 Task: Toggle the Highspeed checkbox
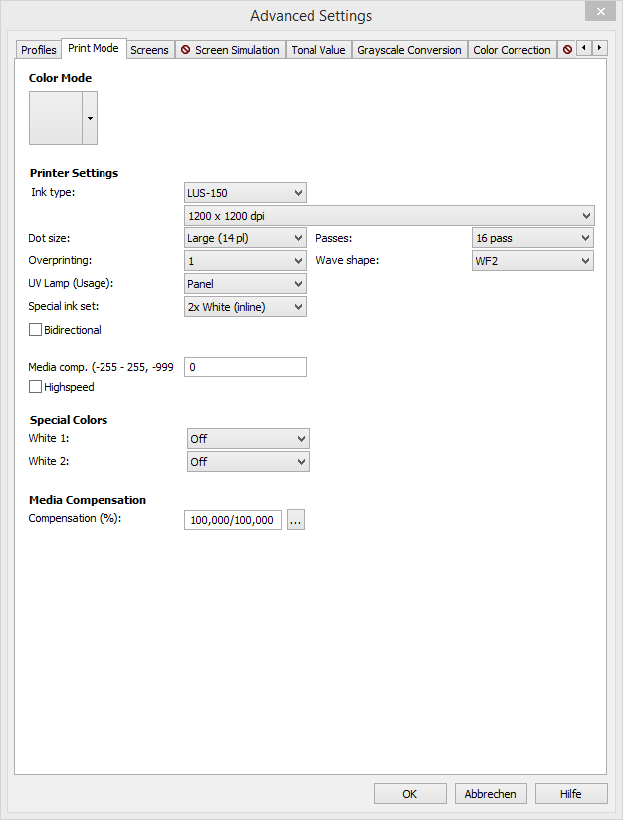36,387
